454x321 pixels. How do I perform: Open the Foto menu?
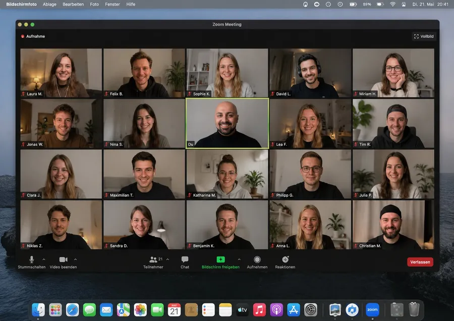point(94,5)
